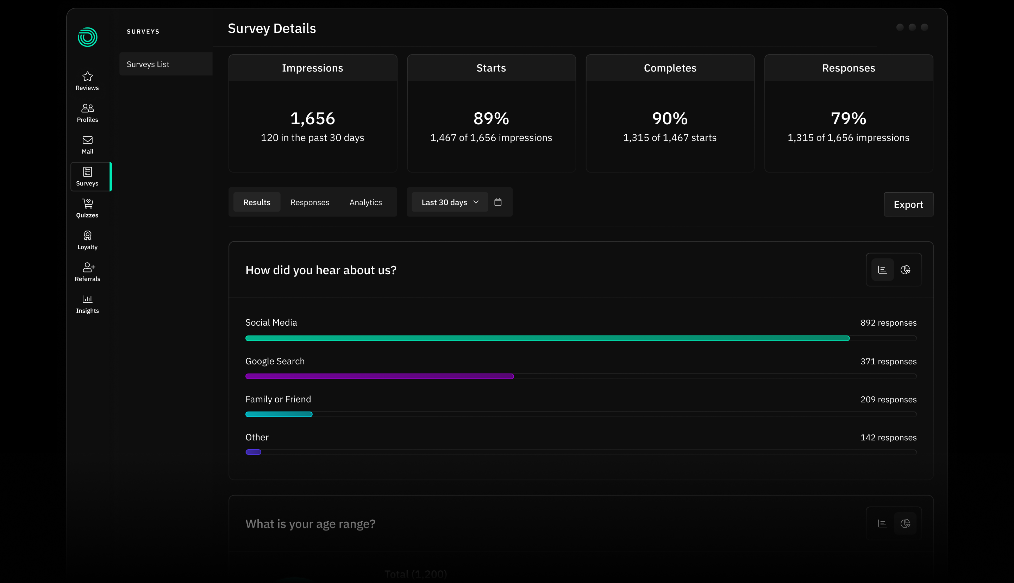This screenshot has height=583, width=1014.
Task: Click '120 in the past 30 days' text
Action: click(313, 138)
